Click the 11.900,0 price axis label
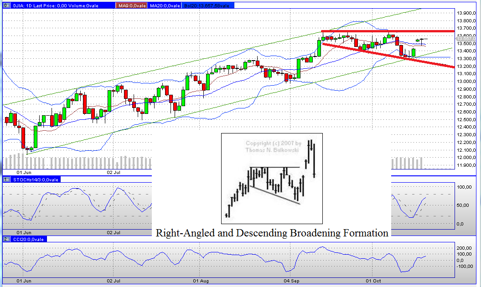 466,165
